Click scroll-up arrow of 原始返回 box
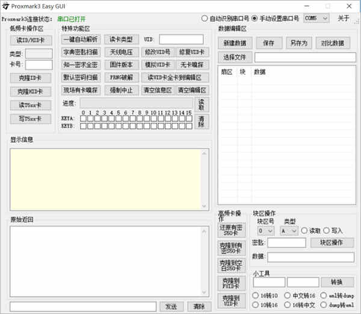 coord(204,231)
